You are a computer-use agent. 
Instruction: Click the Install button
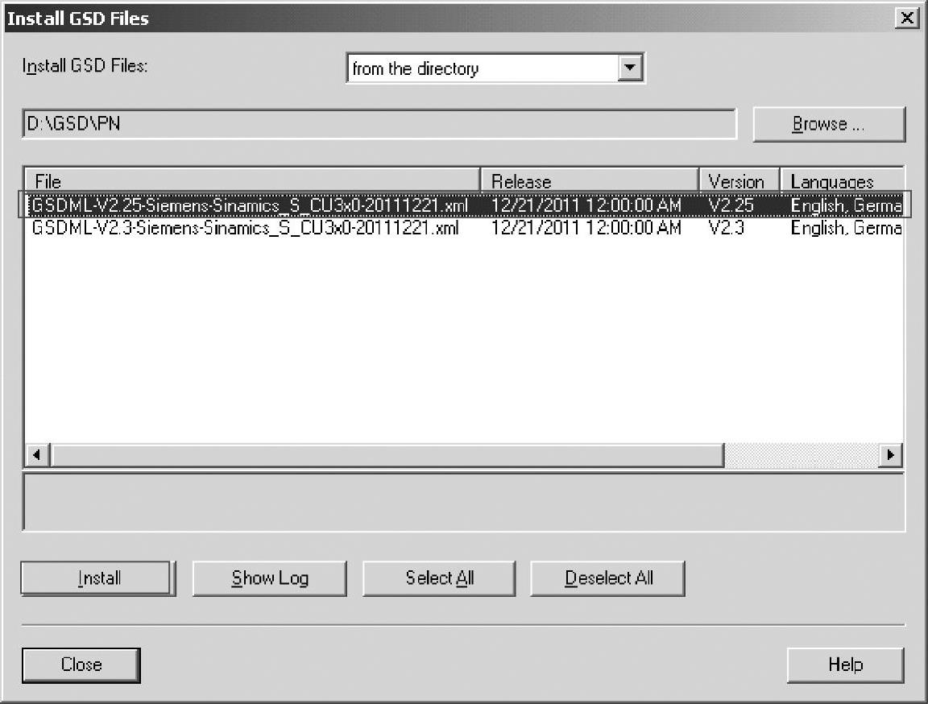click(x=98, y=578)
